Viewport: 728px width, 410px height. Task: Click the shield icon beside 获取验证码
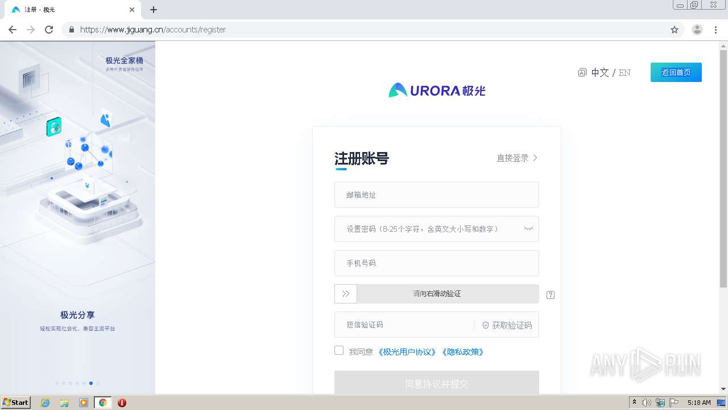(x=486, y=325)
